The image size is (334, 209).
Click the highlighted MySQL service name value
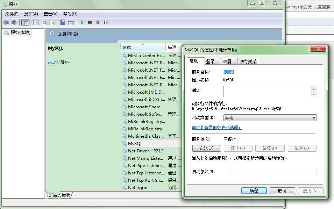pos(229,72)
